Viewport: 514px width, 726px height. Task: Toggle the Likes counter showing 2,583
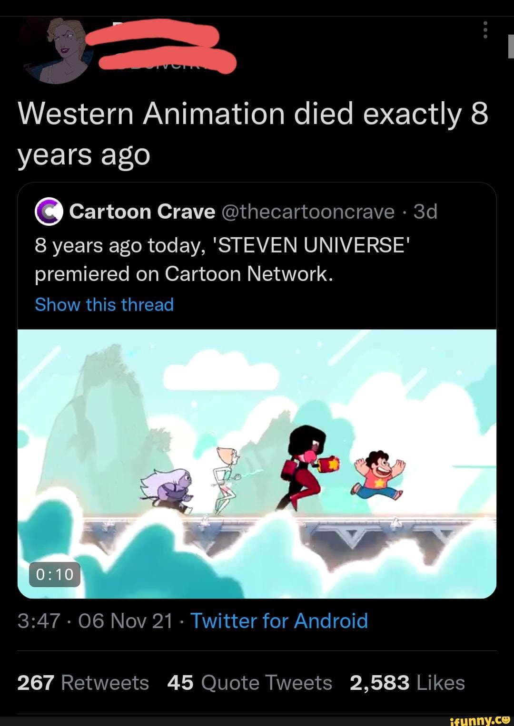[407, 682]
